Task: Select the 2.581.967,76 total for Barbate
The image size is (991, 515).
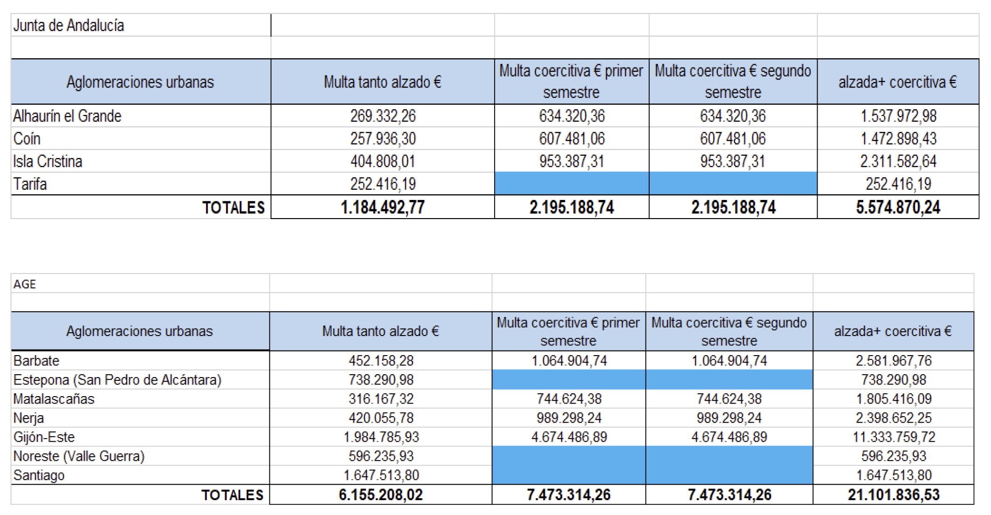Action: 894,361
